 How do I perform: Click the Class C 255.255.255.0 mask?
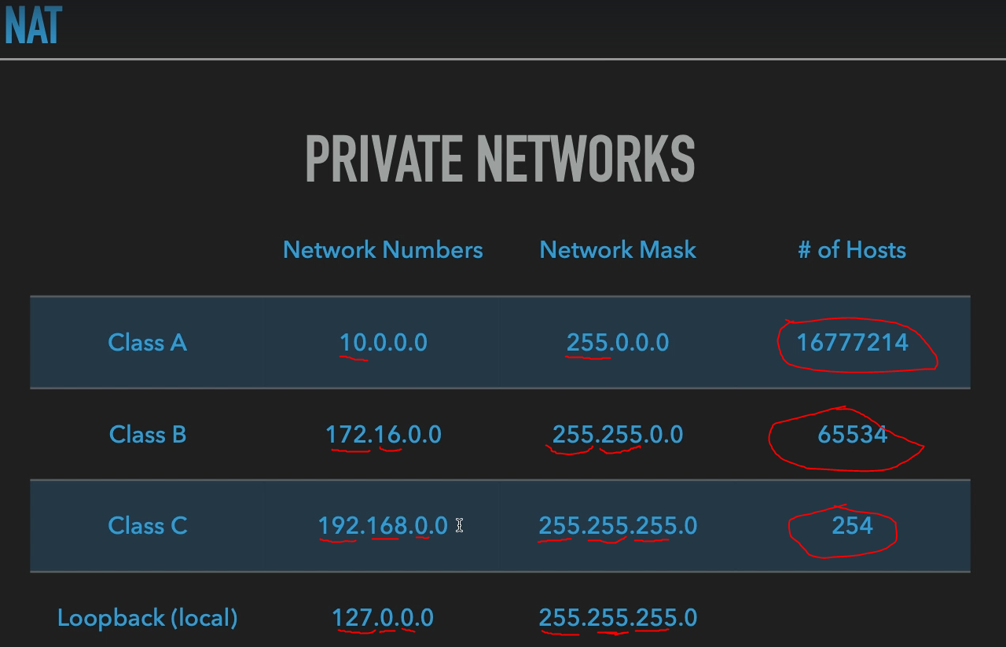[618, 526]
